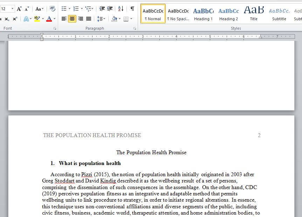
Task: Apply the Heading 2 style
Action: click(x=229, y=14)
